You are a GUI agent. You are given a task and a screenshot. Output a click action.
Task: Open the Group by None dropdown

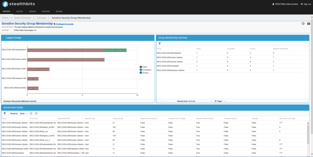[23, 113]
